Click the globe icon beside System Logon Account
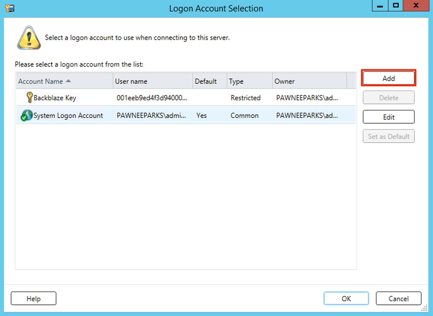Image resolution: width=433 pixels, height=316 pixels. pos(26,115)
